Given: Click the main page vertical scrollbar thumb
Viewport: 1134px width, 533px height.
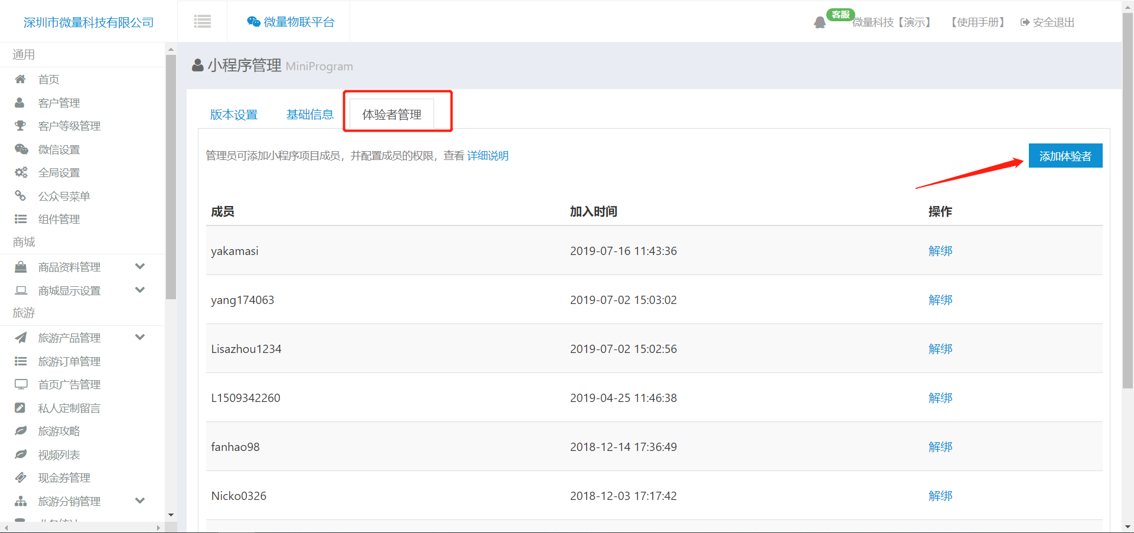Looking at the screenshot, I should click(1128, 201).
